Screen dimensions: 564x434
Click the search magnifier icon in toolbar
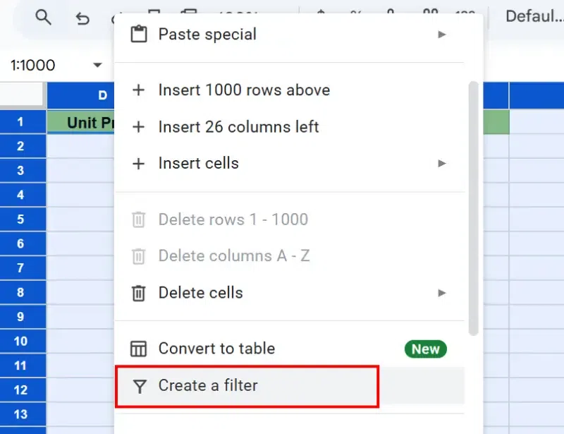tap(43, 18)
